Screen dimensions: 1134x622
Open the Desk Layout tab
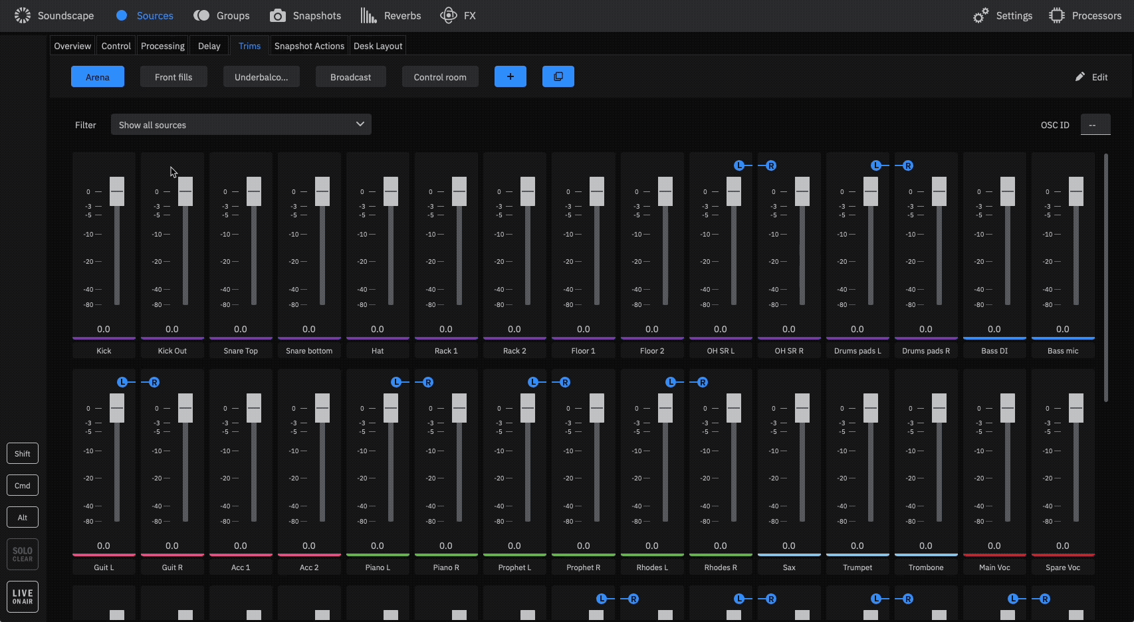point(378,46)
